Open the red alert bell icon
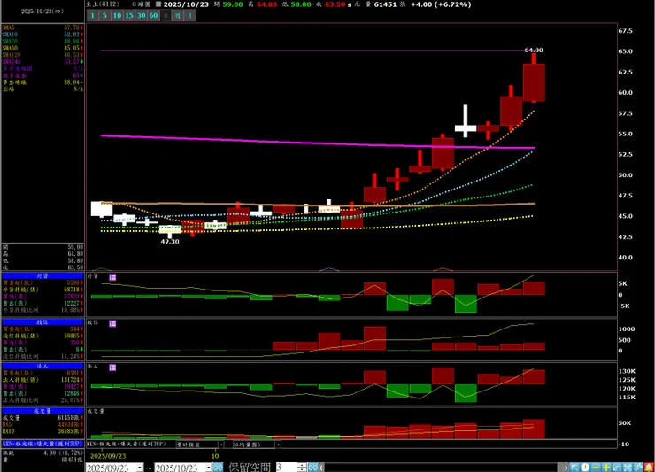 pyautogui.click(x=649, y=467)
